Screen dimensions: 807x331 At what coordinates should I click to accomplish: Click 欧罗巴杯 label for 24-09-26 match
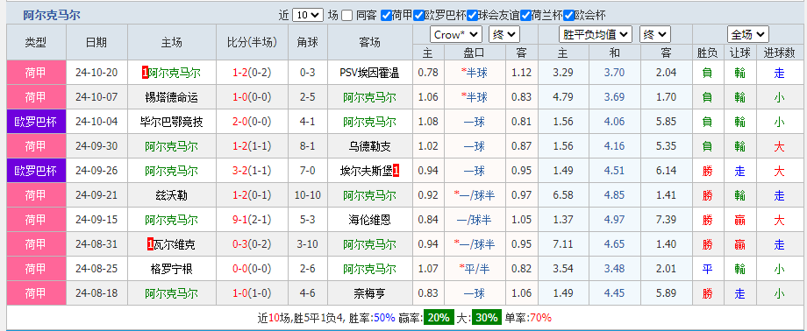(36, 171)
